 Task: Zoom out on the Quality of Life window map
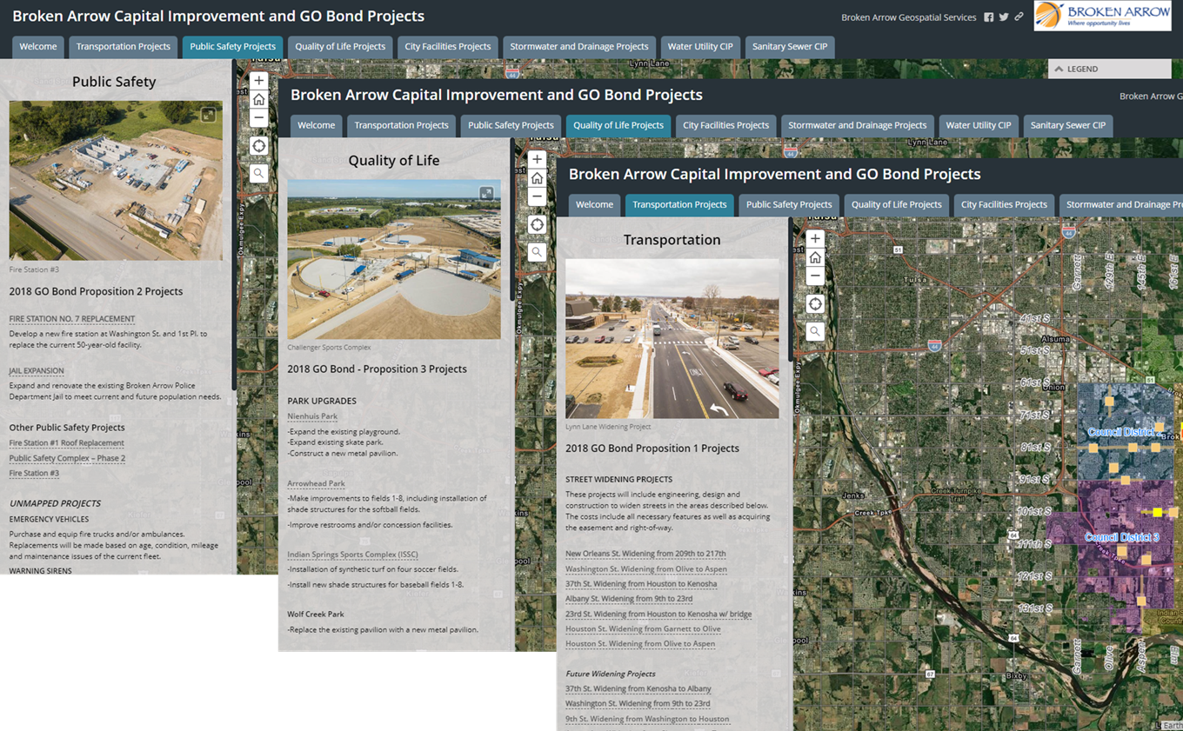(x=537, y=197)
